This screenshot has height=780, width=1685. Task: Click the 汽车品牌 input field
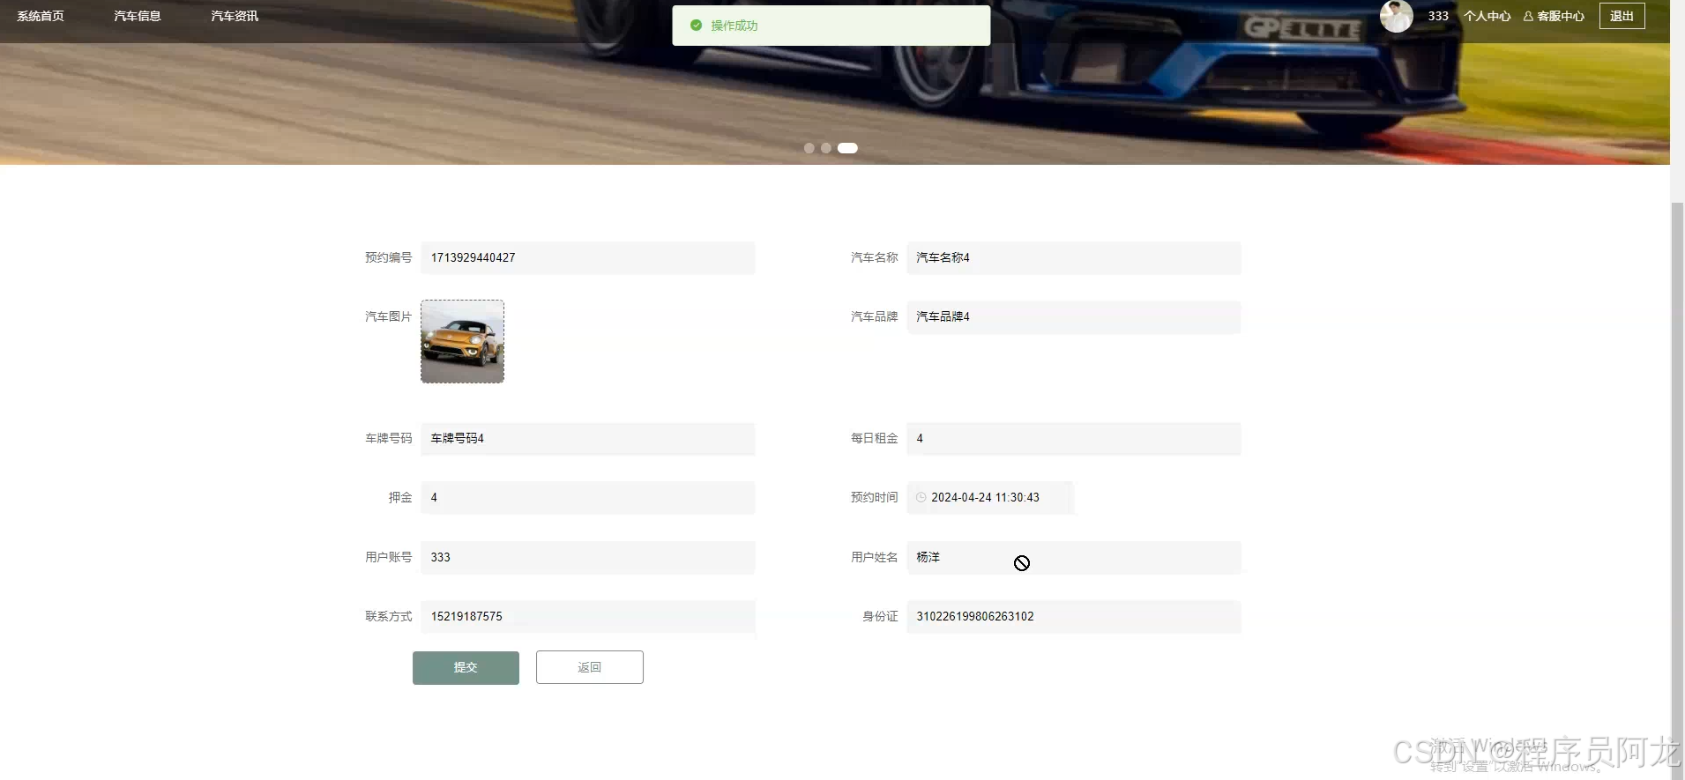(1074, 316)
